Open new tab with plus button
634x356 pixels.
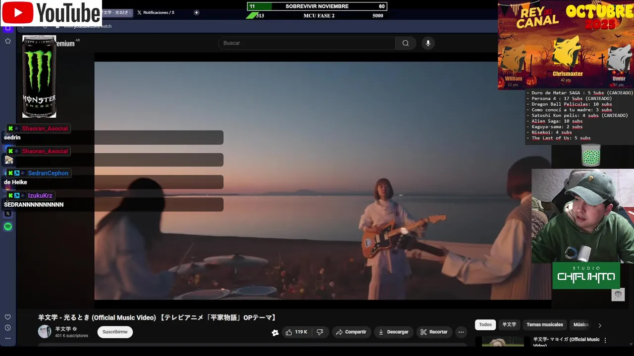(197, 12)
